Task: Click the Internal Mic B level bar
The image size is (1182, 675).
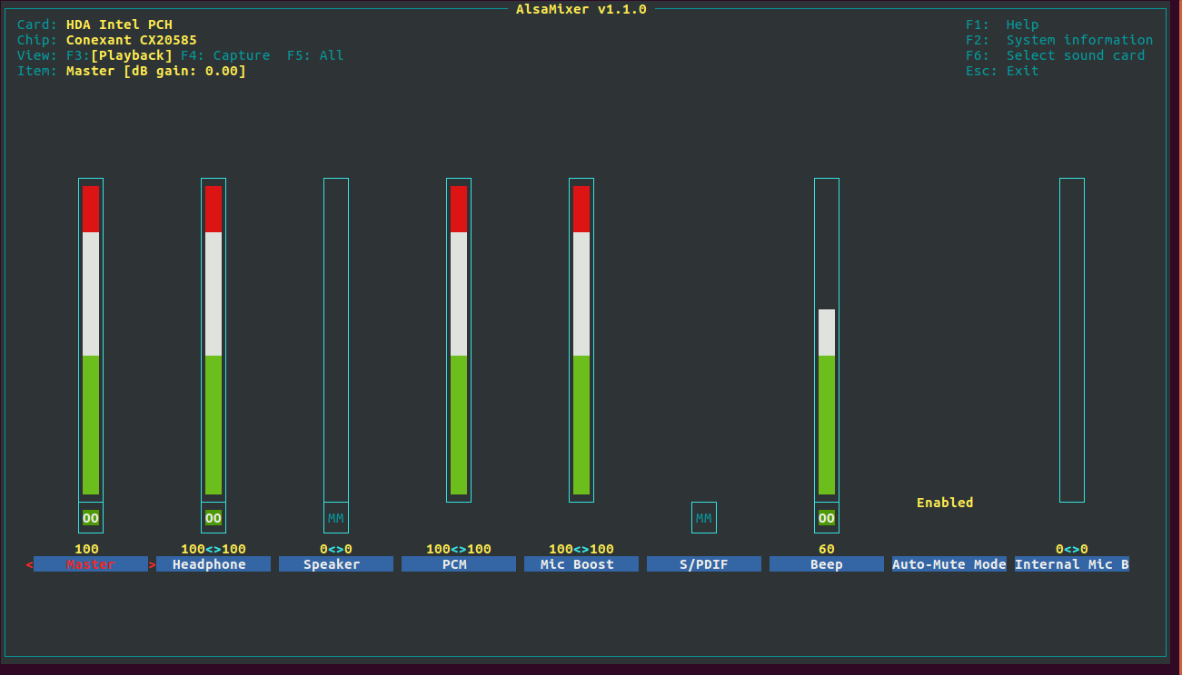Action: click(1072, 340)
